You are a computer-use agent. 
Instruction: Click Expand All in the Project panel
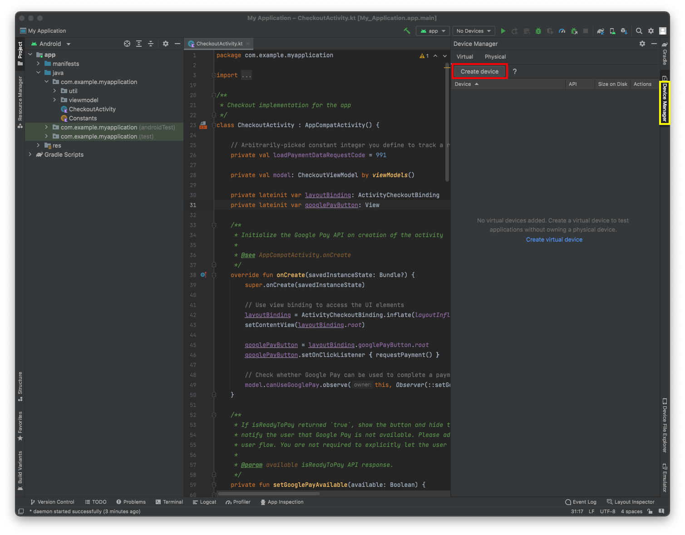coord(139,44)
